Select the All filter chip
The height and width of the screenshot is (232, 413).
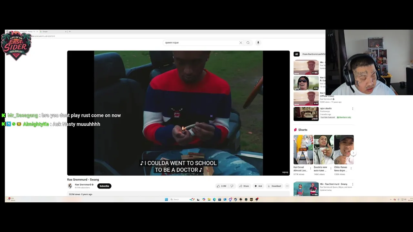coord(297,54)
